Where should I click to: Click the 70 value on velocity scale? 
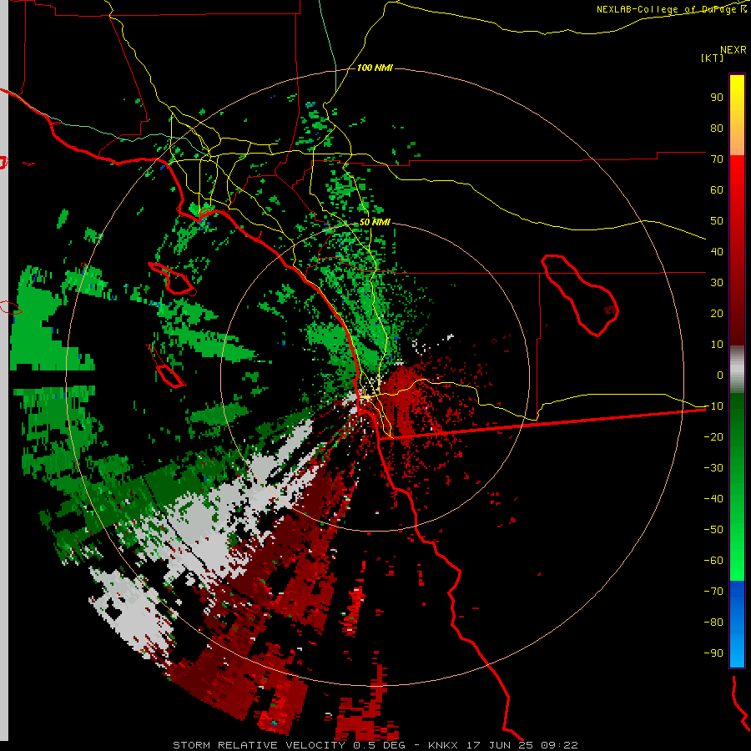click(x=717, y=159)
